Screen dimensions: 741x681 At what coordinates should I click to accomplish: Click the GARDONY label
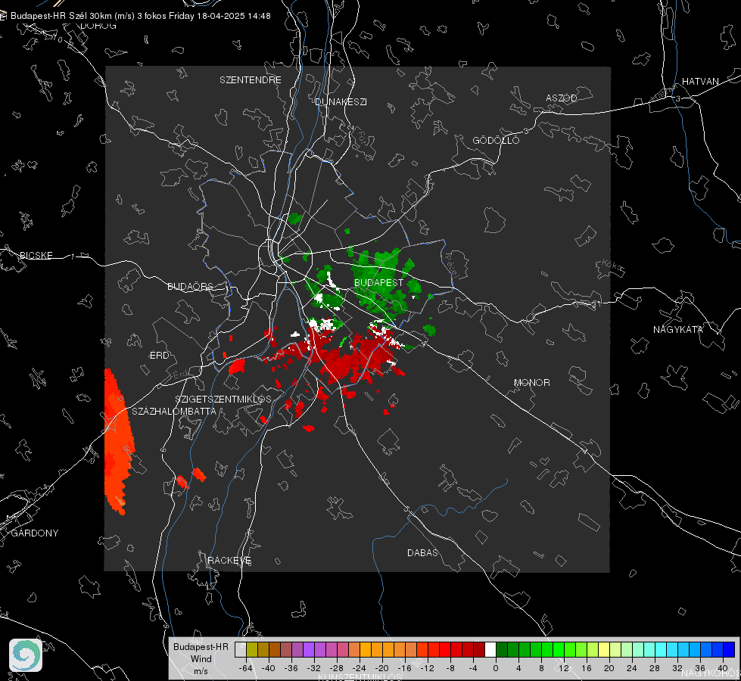35,533
